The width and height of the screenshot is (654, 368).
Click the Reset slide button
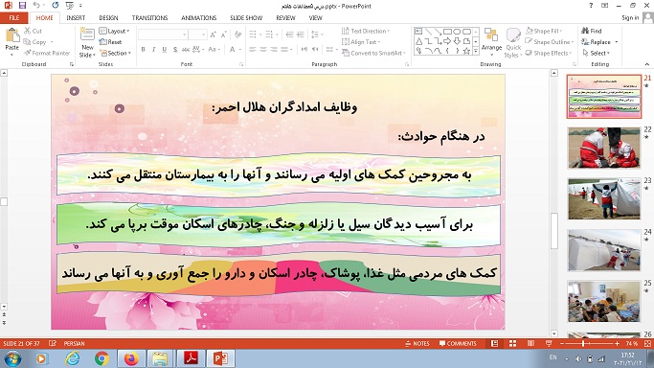coord(110,42)
